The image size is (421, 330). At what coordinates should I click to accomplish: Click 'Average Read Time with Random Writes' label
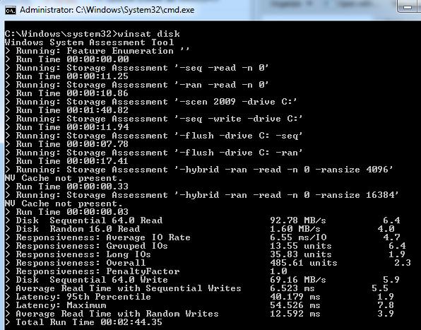[x=117, y=313]
